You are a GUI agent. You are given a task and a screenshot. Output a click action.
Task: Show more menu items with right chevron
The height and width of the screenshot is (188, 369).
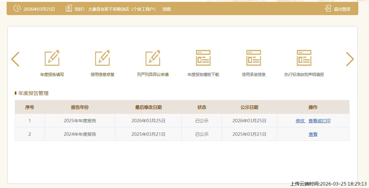(x=350, y=59)
